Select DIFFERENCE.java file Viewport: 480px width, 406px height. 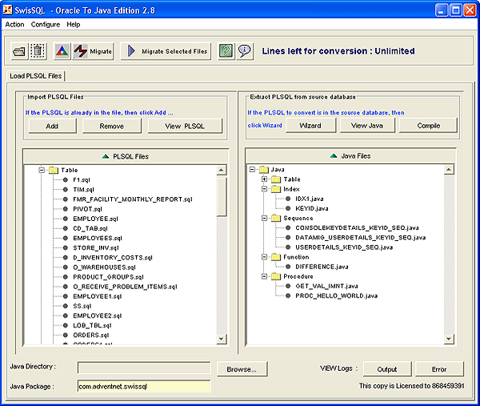[322, 267]
